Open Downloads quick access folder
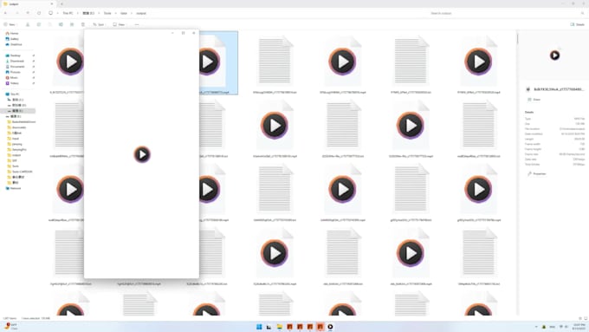Image resolution: width=589 pixels, height=332 pixels. click(x=16, y=61)
